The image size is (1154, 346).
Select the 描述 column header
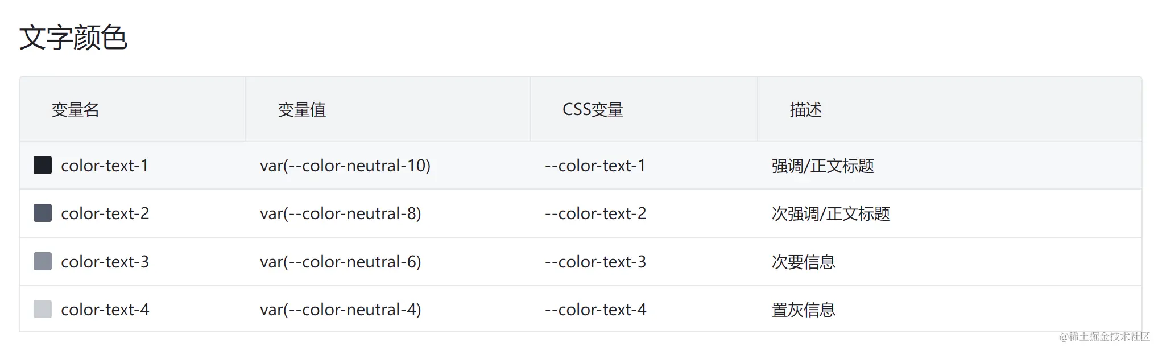click(x=805, y=109)
